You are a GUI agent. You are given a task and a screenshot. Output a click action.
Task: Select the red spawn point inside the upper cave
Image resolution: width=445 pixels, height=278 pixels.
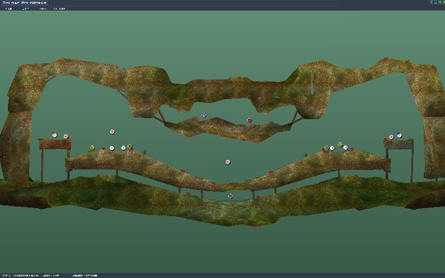pyautogui.click(x=250, y=120)
